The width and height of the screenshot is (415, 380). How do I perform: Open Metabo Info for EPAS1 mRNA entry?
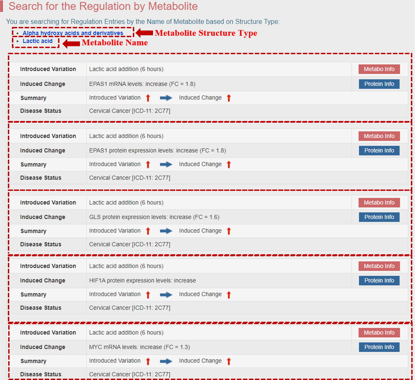[x=379, y=69]
